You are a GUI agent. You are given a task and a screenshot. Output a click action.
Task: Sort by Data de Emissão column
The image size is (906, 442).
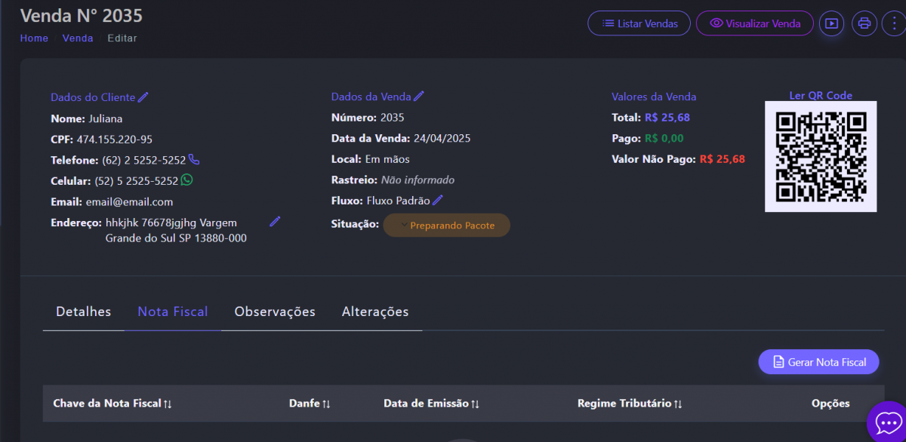(431, 404)
